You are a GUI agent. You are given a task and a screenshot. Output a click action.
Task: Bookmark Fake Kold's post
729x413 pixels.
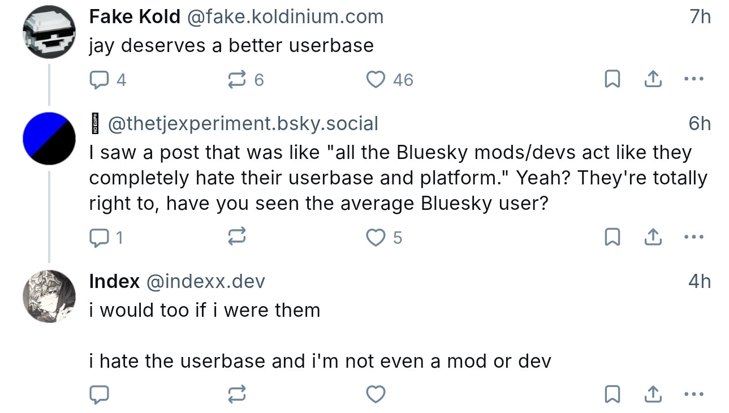[x=611, y=80]
